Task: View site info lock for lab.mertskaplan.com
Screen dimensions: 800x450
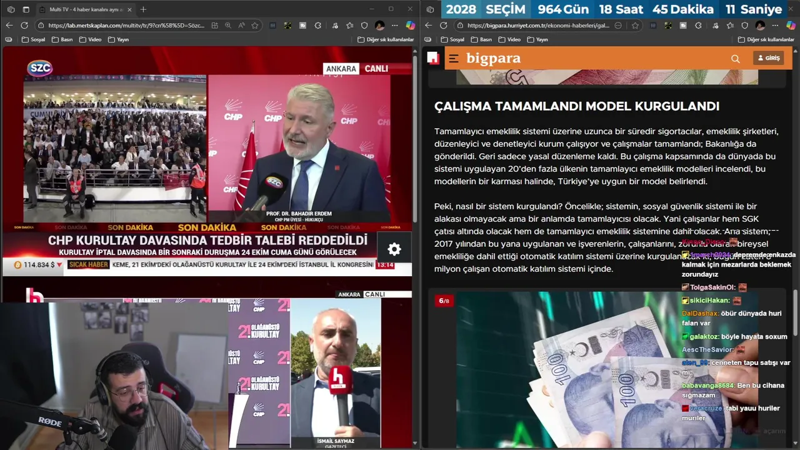Action: [41, 26]
